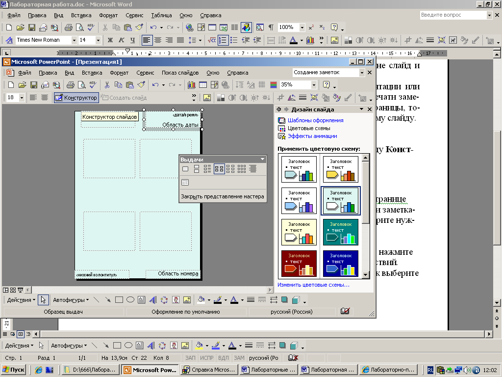Select Цветовые схемы in the design pane
The image size is (502, 377).
309,128
